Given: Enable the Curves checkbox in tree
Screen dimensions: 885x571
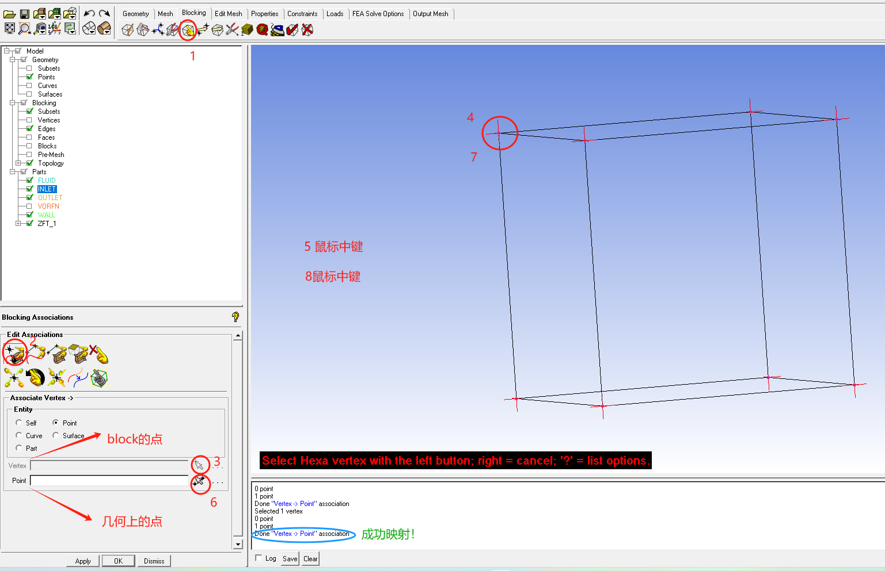Looking at the screenshot, I should tap(29, 85).
